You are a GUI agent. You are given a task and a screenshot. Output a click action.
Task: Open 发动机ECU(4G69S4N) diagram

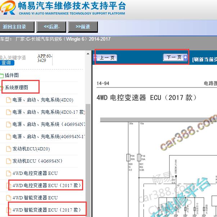(x=38, y=161)
